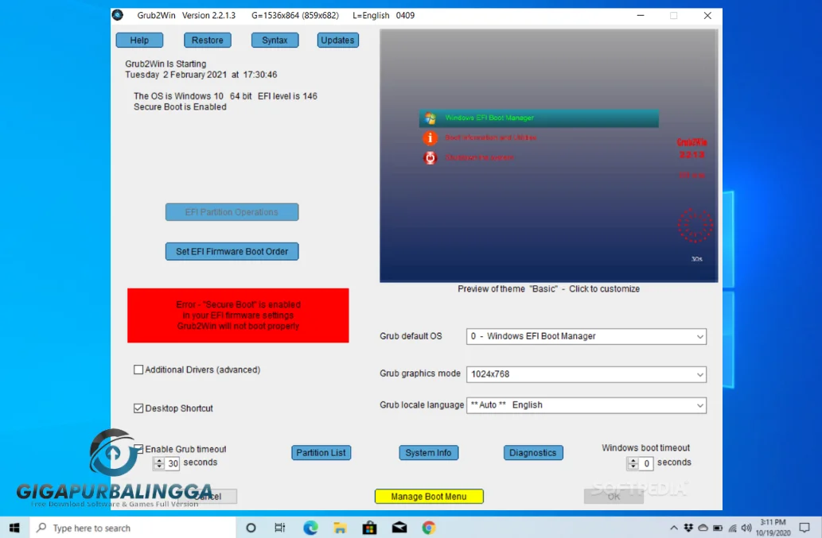Image resolution: width=822 pixels, height=538 pixels.
Task: Open the Grub locale language dropdown
Action: (x=700, y=405)
